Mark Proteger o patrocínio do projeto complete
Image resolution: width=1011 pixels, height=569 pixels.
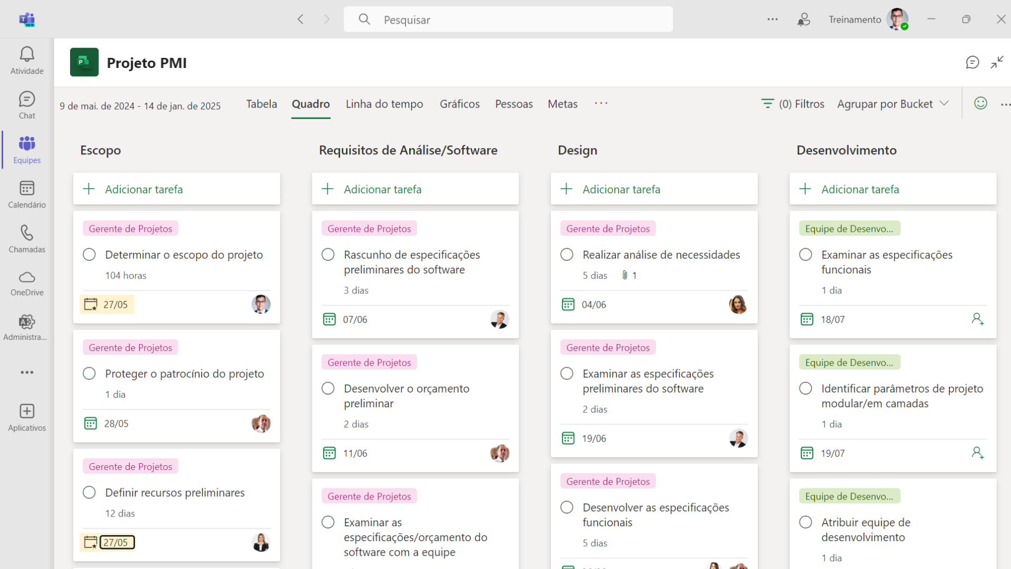click(x=90, y=374)
